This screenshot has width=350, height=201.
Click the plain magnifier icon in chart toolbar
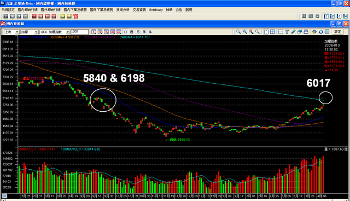coord(238,32)
